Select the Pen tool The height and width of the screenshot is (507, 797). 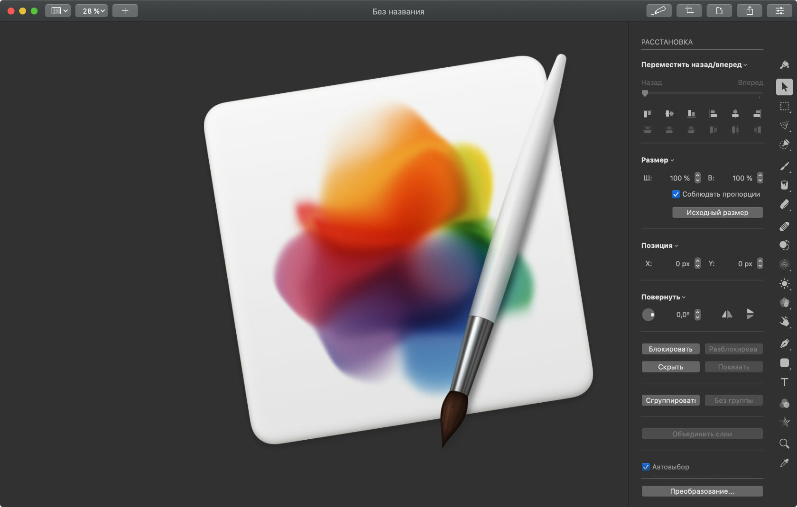click(x=784, y=344)
